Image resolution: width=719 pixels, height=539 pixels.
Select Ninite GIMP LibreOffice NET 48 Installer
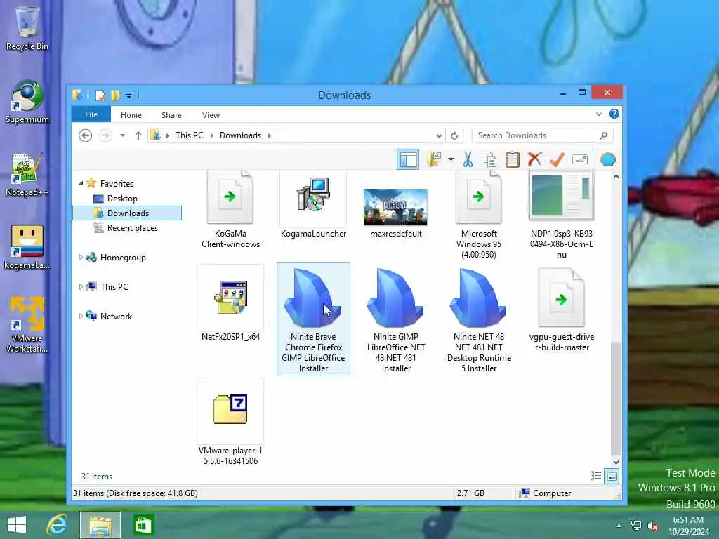pos(396,319)
